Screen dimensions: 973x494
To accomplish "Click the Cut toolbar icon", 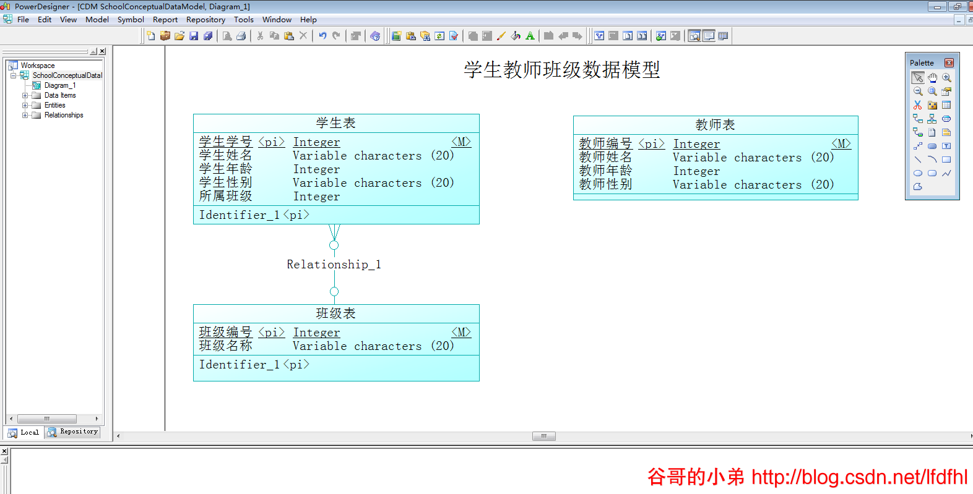I will [x=260, y=36].
